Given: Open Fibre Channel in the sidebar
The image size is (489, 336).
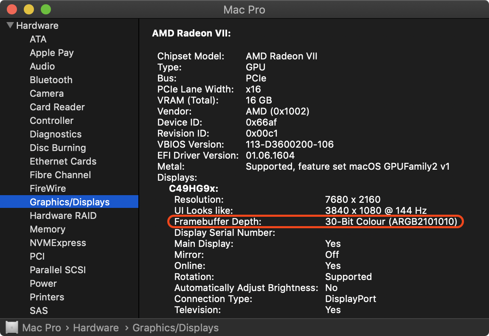Looking at the screenshot, I should (61, 175).
